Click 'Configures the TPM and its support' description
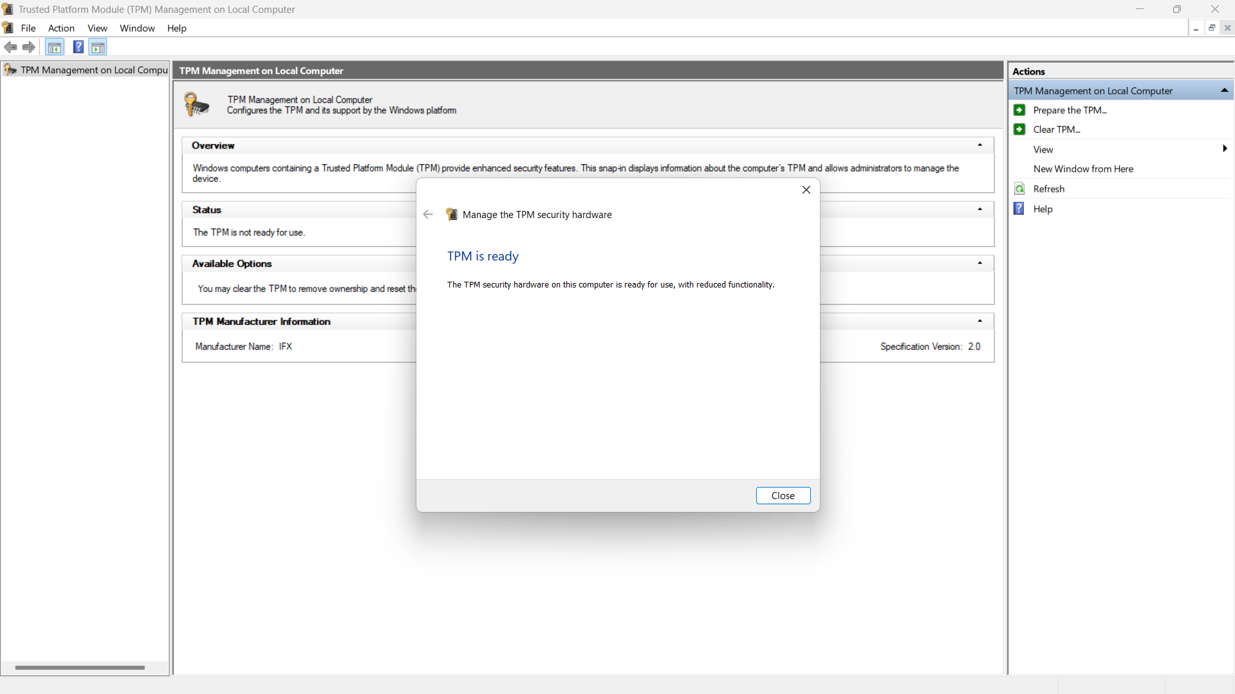1235x694 pixels. click(342, 111)
